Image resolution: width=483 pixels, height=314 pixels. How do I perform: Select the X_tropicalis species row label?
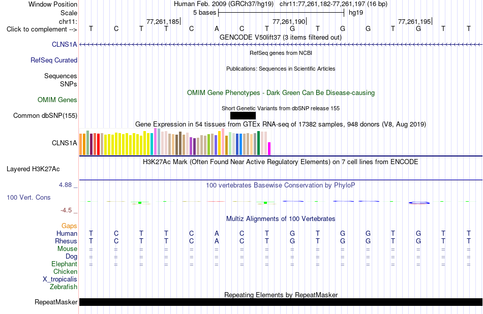pyautogui.click(x=60, y=279)
